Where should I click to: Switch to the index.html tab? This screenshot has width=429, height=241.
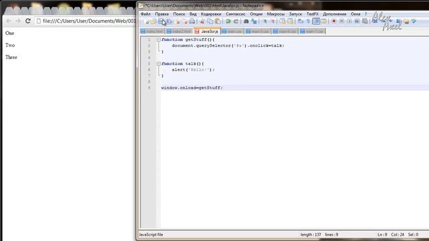click(x=152, y=31)
